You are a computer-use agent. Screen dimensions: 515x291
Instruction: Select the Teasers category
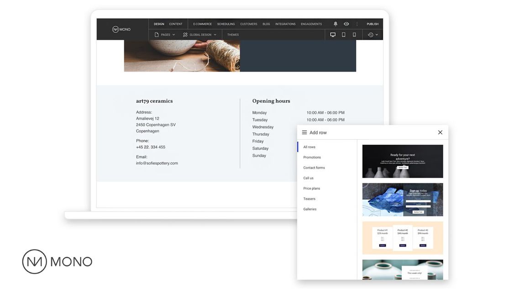[310, 199]
